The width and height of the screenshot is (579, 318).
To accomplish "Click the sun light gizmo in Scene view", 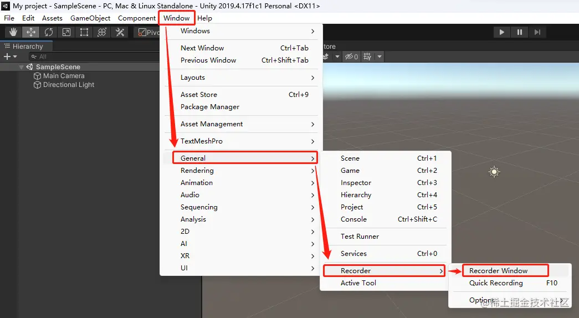I will coord(494,172).
